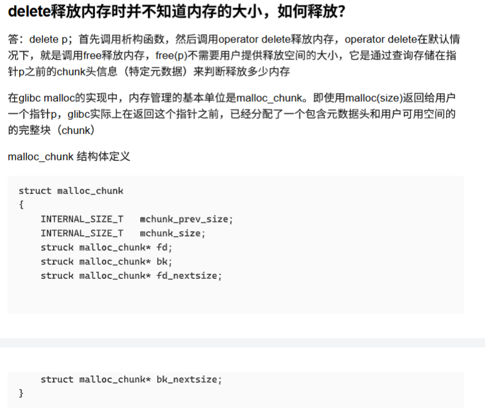
Task: Click the malloc_chunk 结构体定义 label
Action: coord(69,157)
